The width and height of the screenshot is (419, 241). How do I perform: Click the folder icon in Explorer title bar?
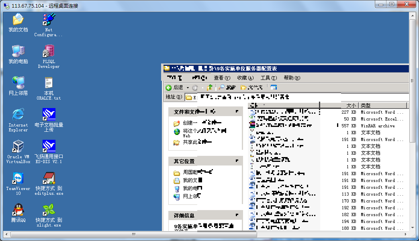167,68
